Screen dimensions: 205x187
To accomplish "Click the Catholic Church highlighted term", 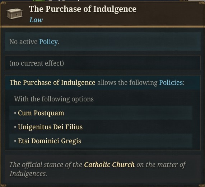I will [x=109, y=164].
